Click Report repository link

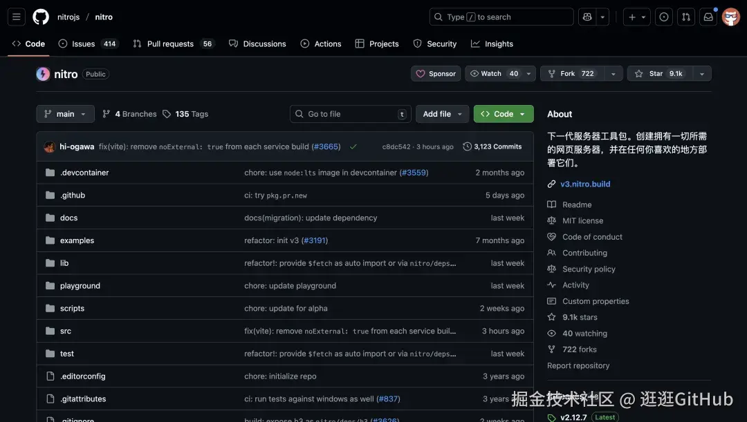(578, 366)
